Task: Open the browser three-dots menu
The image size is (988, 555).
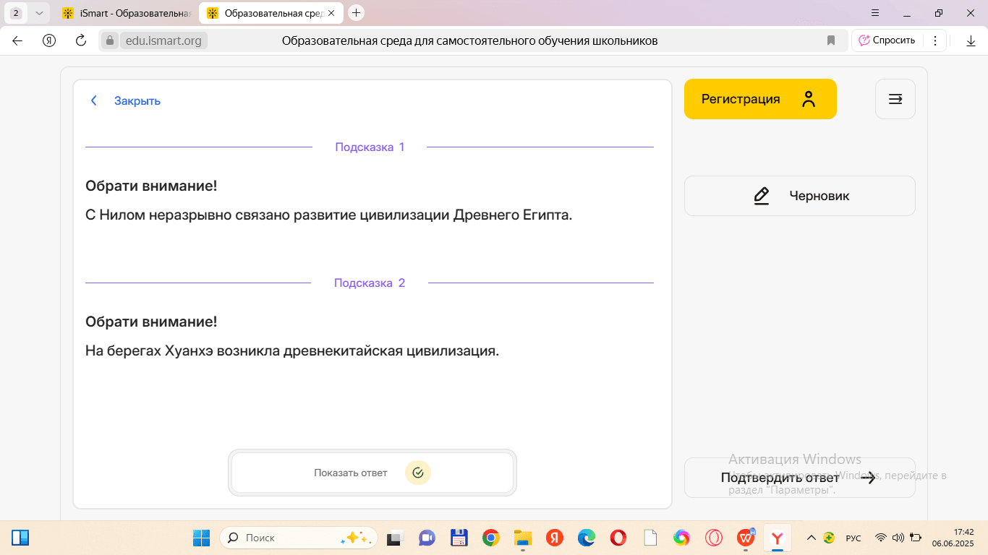Action: tap(934, 40)
